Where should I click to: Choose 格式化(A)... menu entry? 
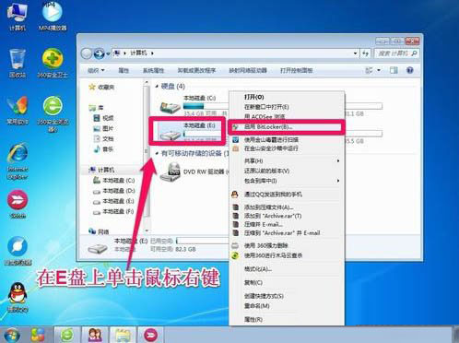coord(287,269)
